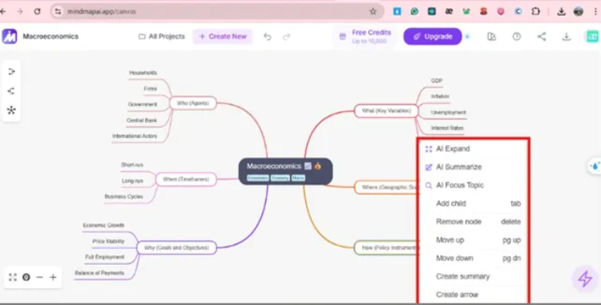Click the Interest Rates leaf node
This screenshot has width=601, height=305.
coord(447,128)
